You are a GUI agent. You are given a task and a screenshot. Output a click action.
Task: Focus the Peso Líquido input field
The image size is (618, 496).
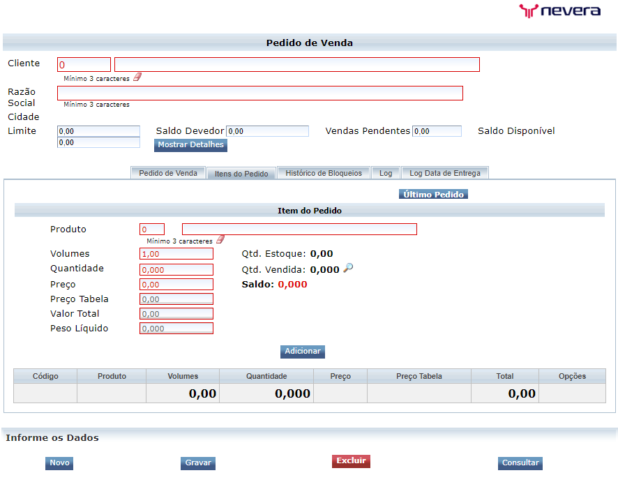tap(176, 328)
